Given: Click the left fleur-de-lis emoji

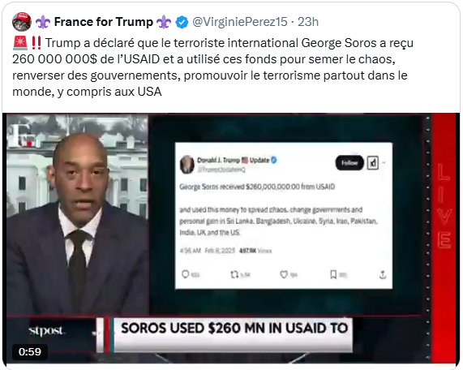Looking at the screenshot, I should coord(43,22).
